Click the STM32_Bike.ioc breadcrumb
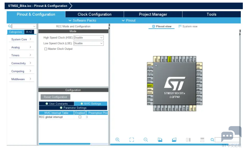The image size is (244, 150). (x=38, y=6)
